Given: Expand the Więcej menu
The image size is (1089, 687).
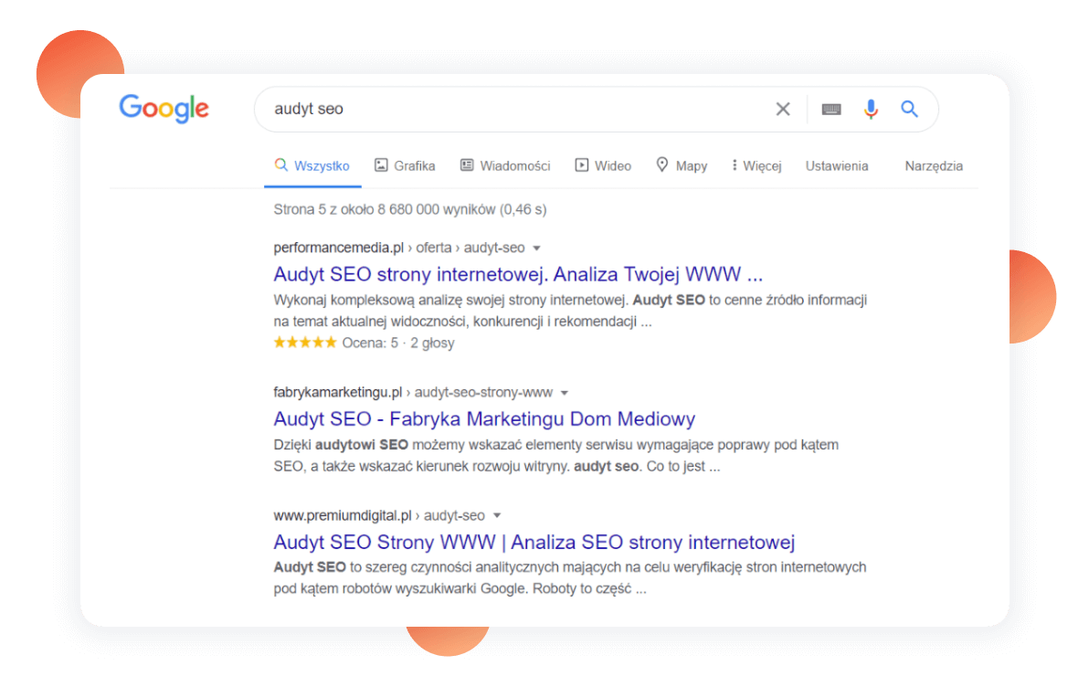Looking at the screenshot, I should (x=756, y=166).
